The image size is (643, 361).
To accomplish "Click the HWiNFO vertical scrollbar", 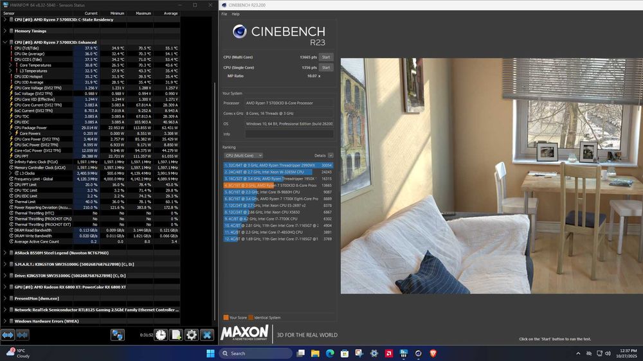I will pyautogui.click(x=215, y=201).
